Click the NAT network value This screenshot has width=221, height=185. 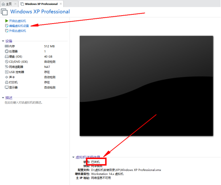pyautogui.click(x=47, y=67)
